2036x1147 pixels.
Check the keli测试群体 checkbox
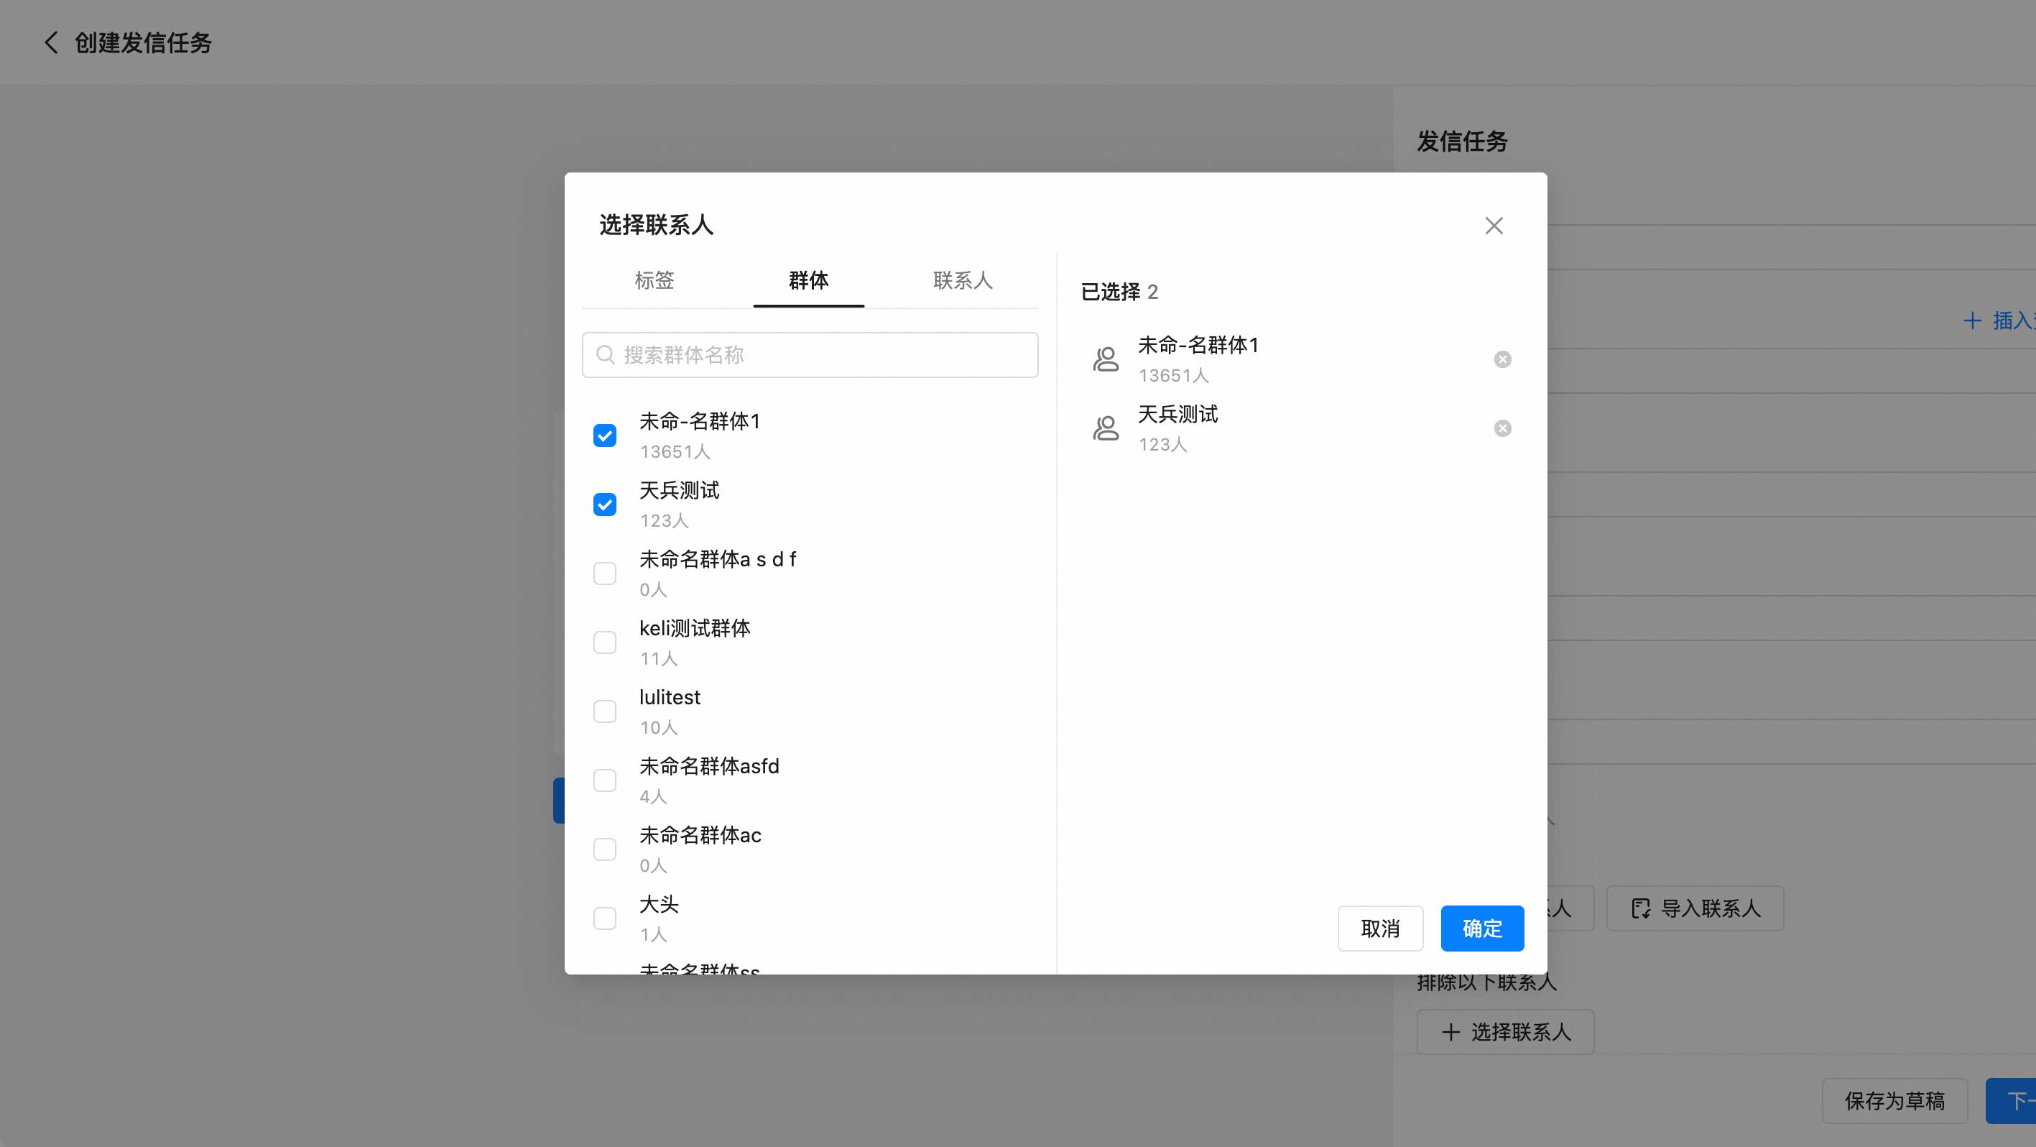tap(605, 642)
